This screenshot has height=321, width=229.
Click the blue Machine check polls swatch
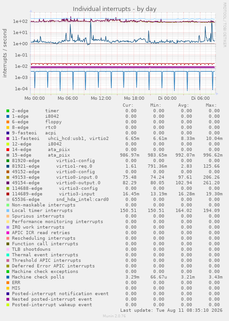click(x=8, y=277)
